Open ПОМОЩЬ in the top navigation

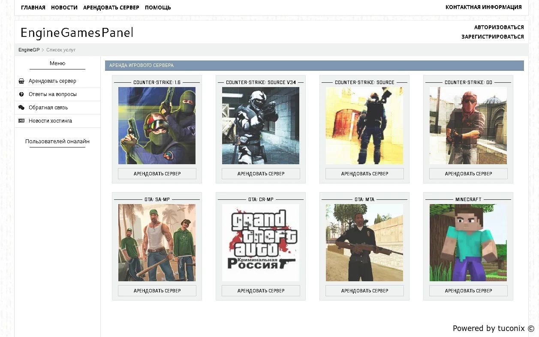(x=158, y=7)
